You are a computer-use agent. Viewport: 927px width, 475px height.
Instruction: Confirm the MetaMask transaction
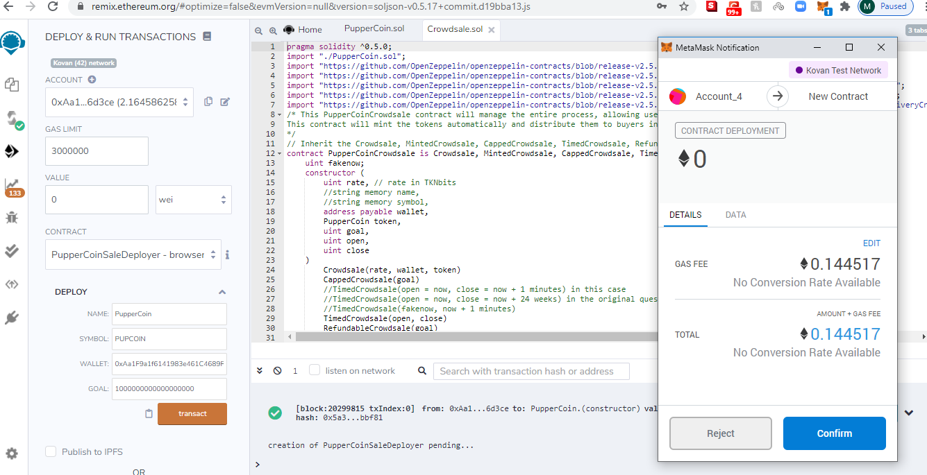click(x=835, y=433)
